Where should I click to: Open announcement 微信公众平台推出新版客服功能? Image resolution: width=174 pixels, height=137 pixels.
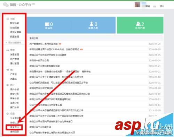(45, 66)
